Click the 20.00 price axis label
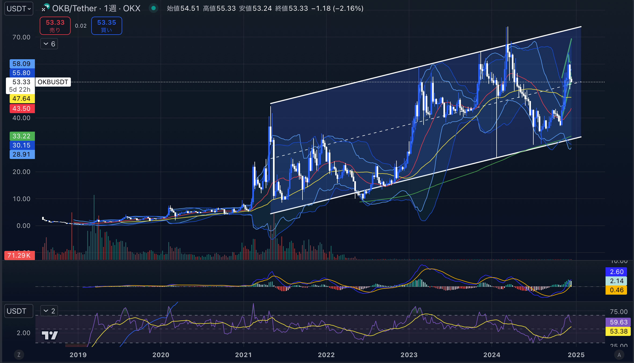 tap(21, 172)
